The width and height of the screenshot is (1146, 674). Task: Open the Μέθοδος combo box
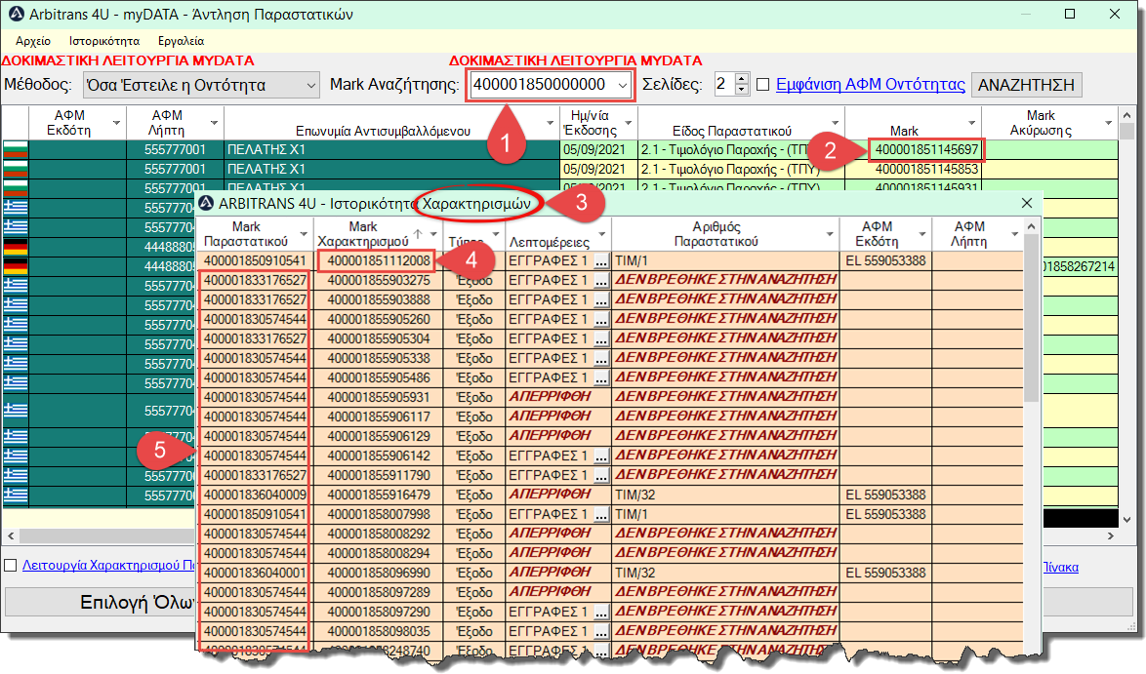(x=201, y=86)
